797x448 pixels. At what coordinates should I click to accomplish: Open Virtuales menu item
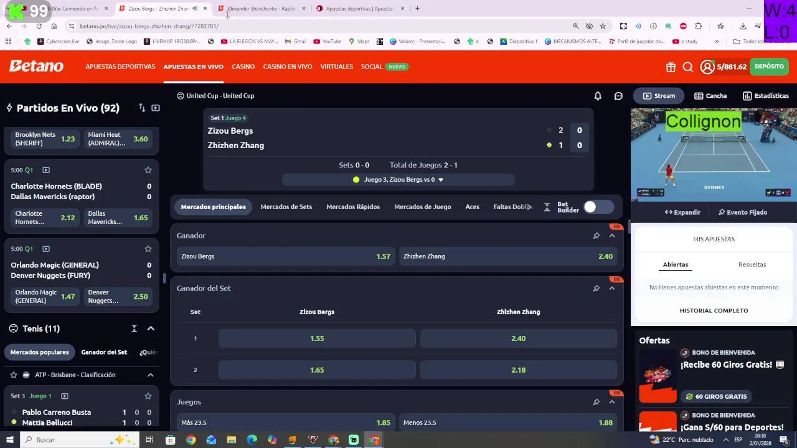tap(337, 67)
